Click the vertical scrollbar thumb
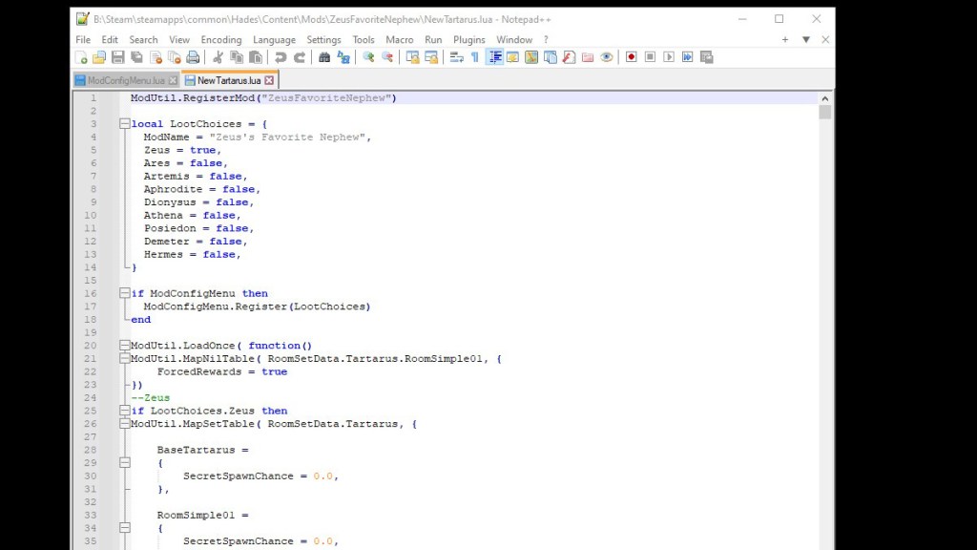 [x=825, y=112]
